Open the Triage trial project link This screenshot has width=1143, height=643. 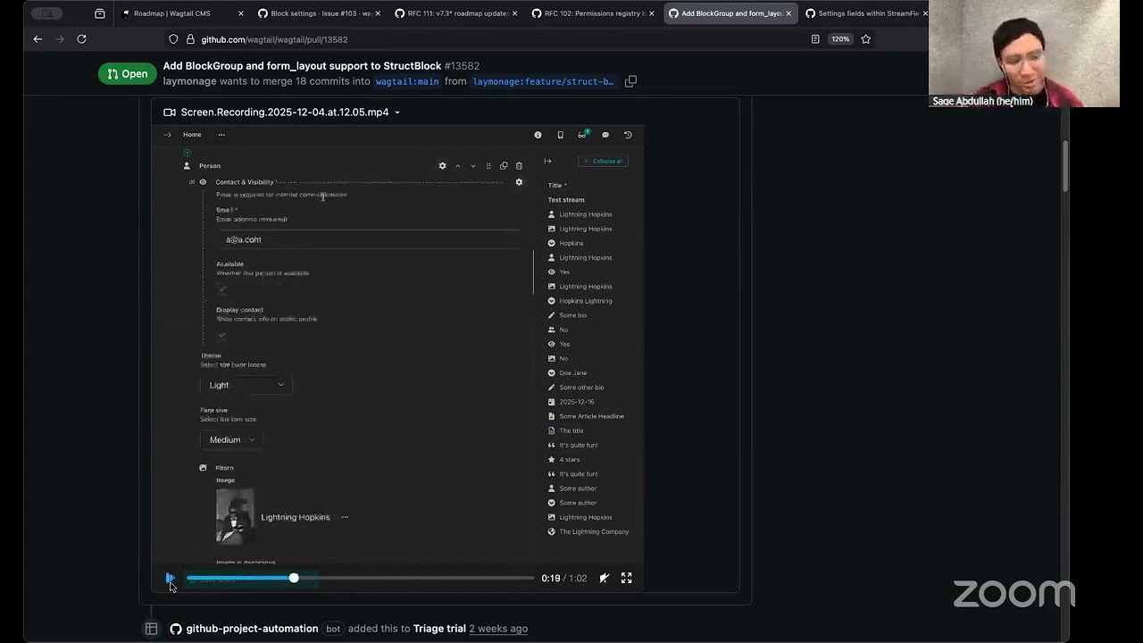point(439,629)
